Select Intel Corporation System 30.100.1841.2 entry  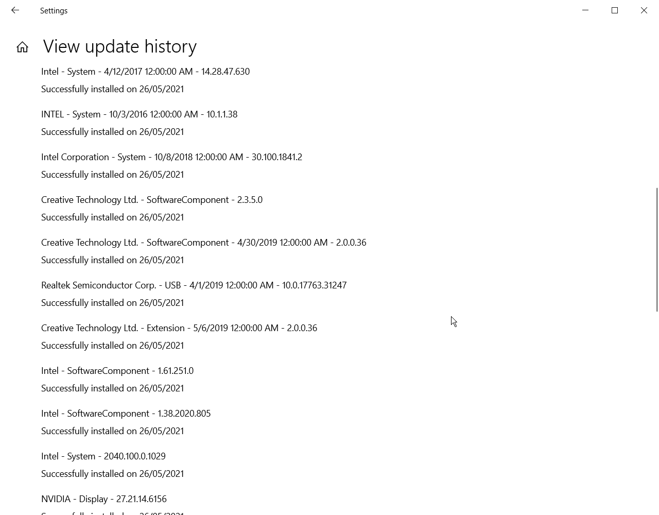tap(171, 157)
